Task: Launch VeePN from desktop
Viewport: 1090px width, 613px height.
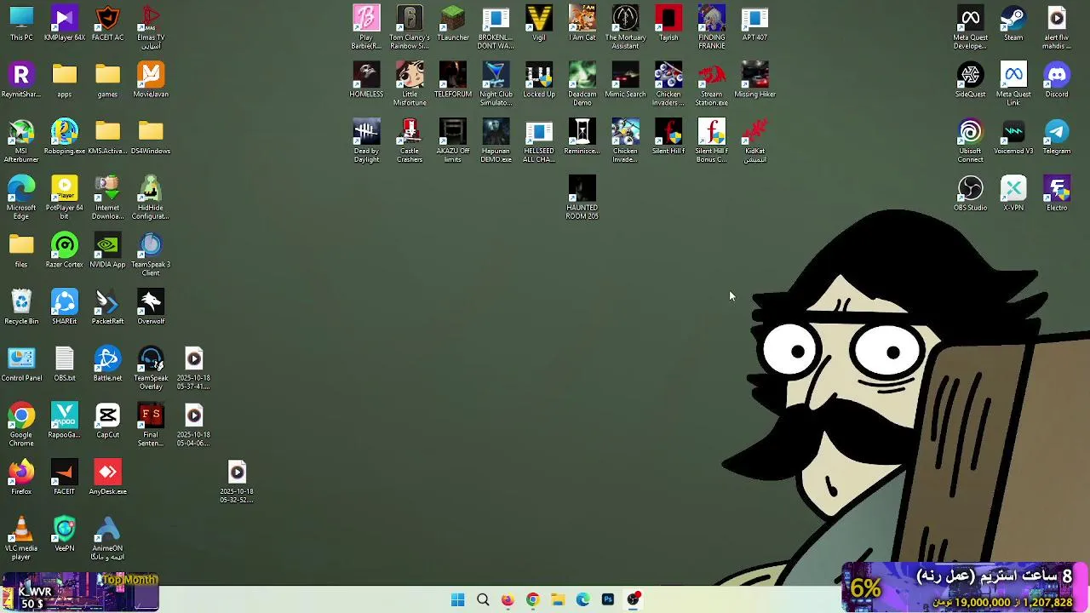Action: click(65, 535)
